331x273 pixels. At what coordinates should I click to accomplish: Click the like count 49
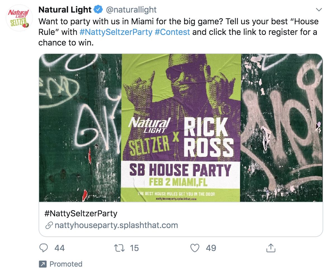211,248
